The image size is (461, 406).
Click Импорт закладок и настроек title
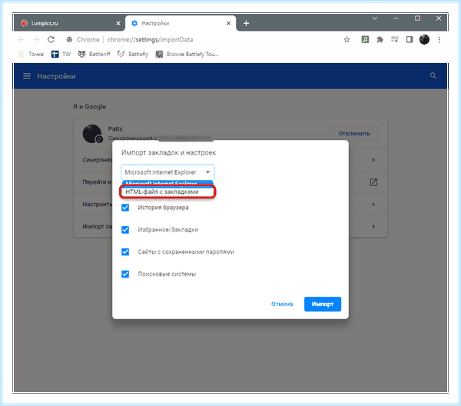(x=168, y=153)
